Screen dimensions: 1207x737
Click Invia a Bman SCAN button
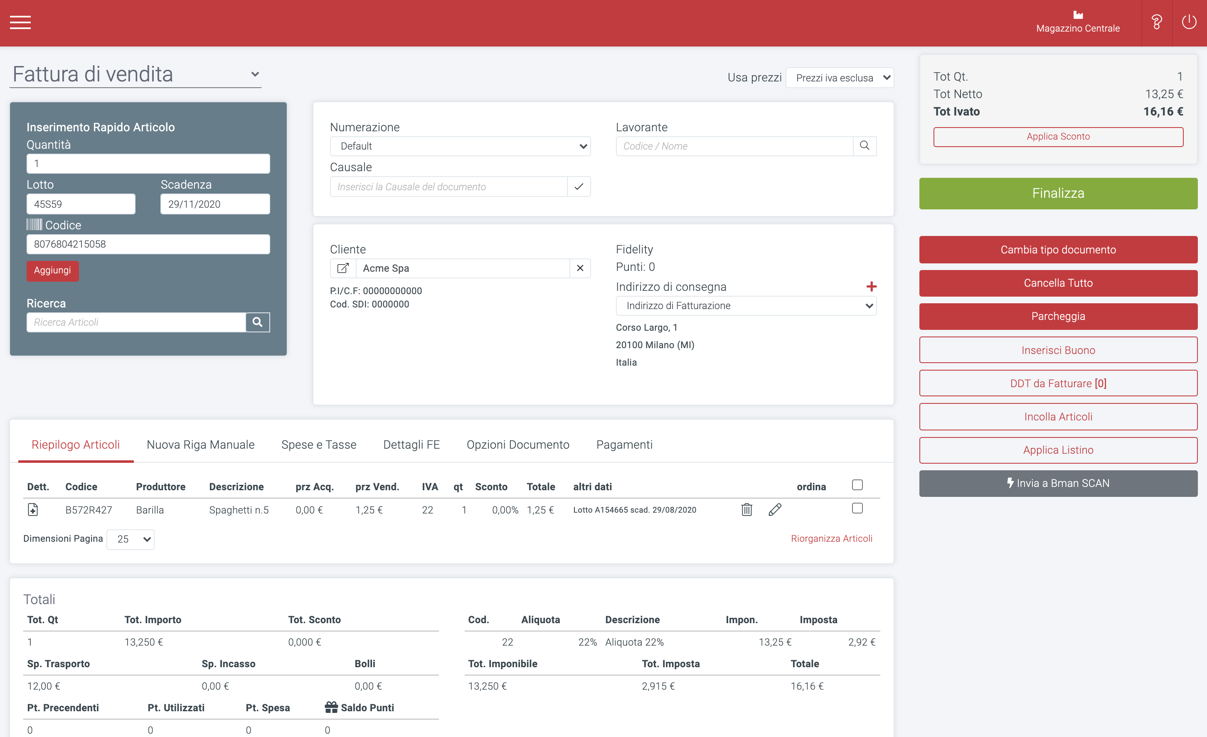1058,483
